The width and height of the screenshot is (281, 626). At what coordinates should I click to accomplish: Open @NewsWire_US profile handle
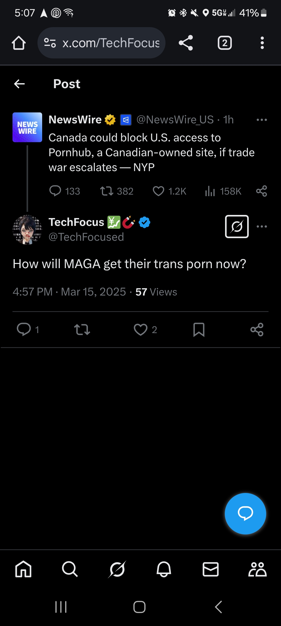click(x=175, y=120)
